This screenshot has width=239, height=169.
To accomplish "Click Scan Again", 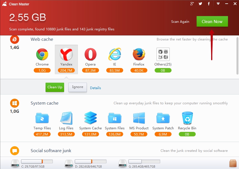I will [x=180, y=22].
